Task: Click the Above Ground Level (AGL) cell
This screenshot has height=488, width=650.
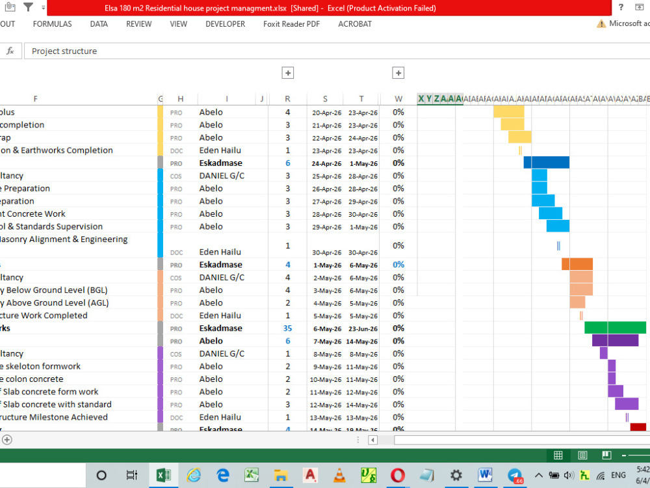Action: click(79, 303)
